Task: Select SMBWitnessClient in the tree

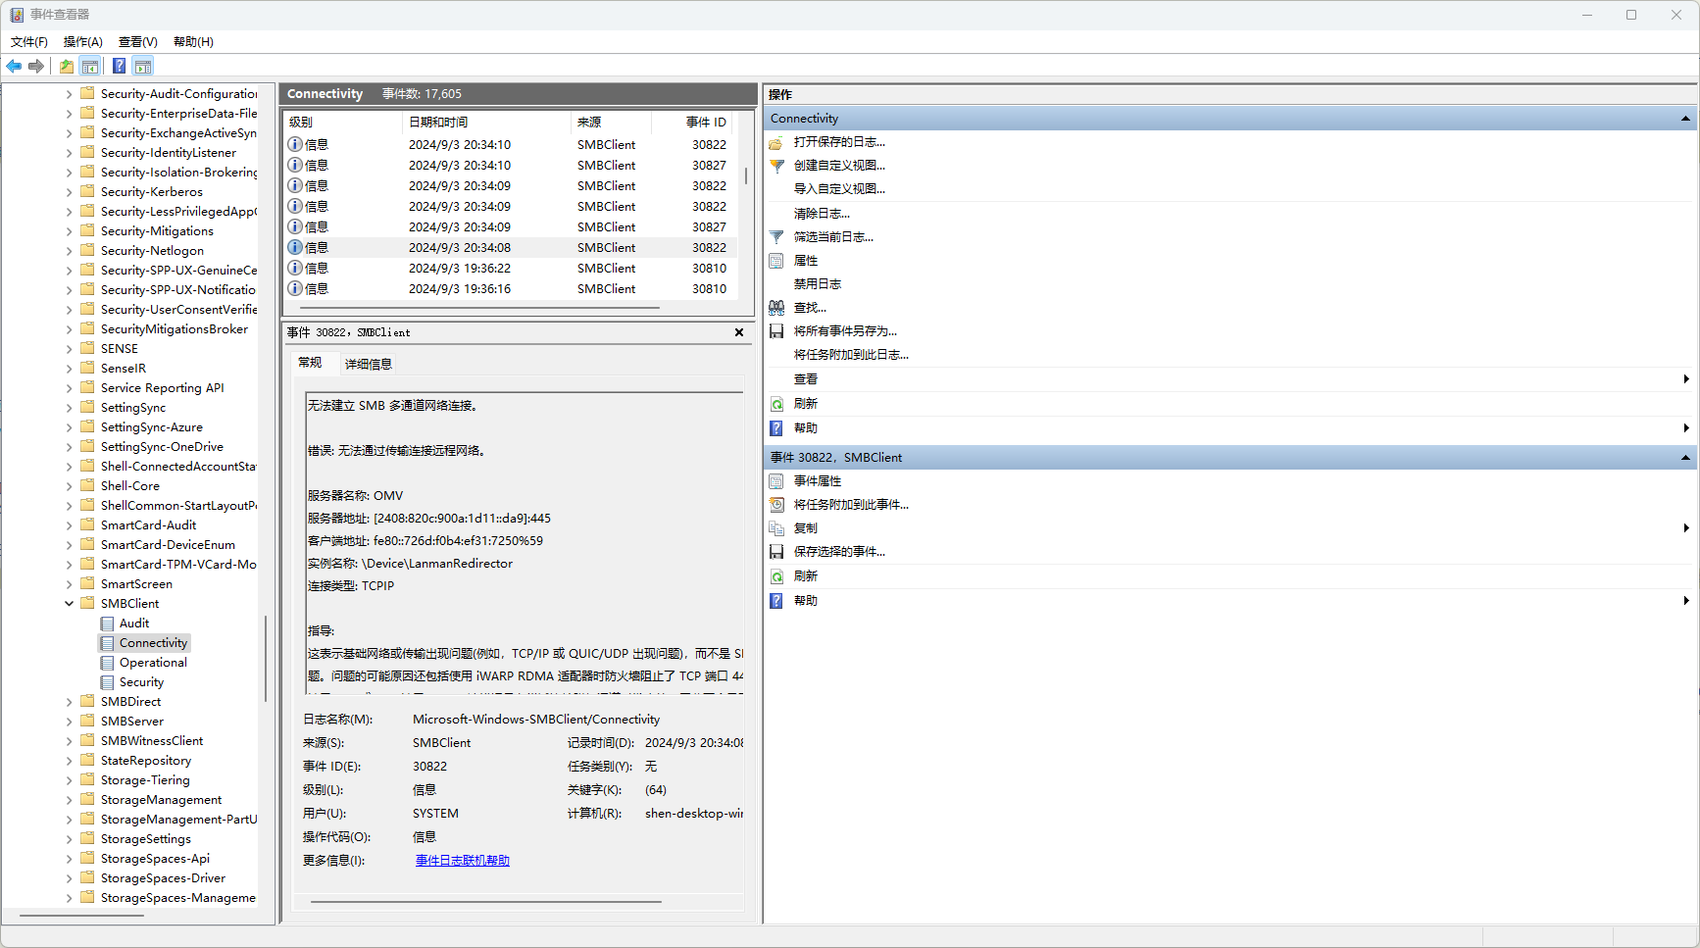Action: pyautogui.click(x=152, y=741)
